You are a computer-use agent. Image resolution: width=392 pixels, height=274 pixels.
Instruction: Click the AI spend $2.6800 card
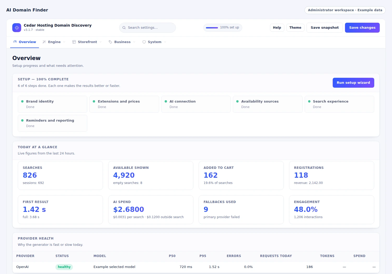tap(151, 210)
